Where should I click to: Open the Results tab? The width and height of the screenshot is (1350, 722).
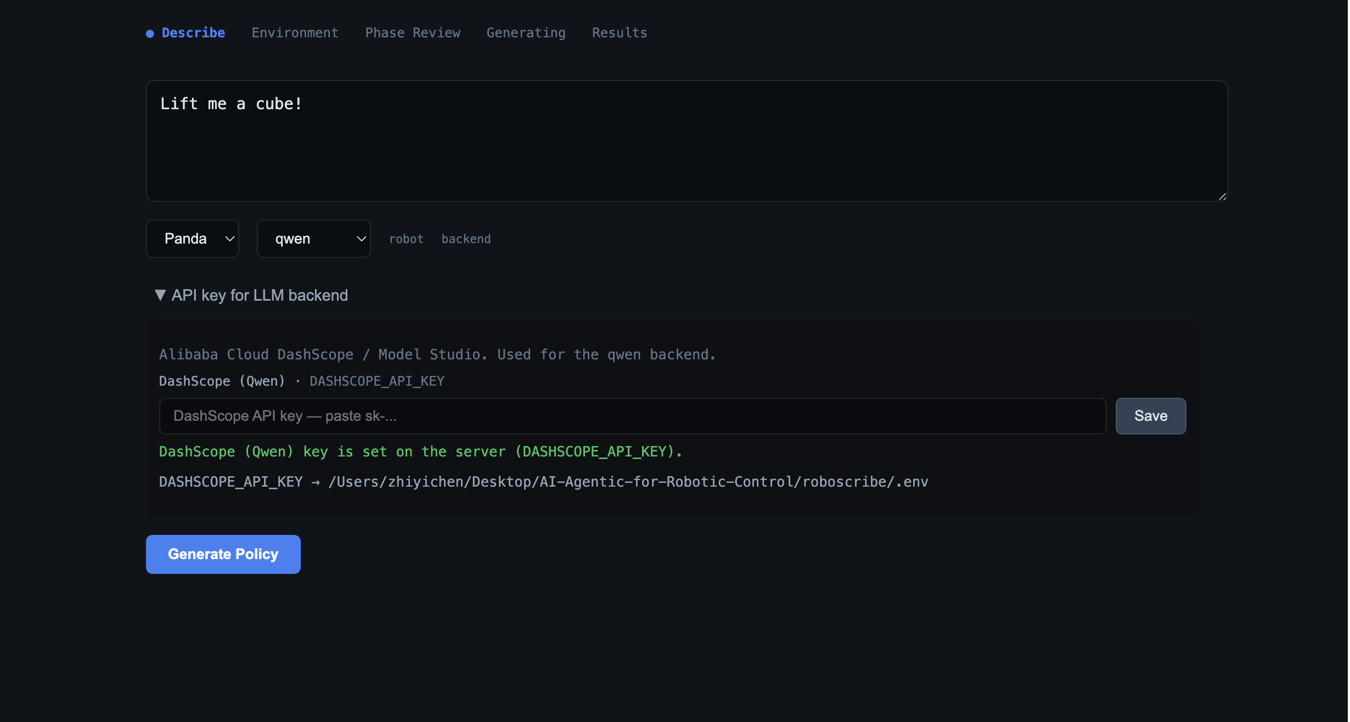(x=619, y=33)
